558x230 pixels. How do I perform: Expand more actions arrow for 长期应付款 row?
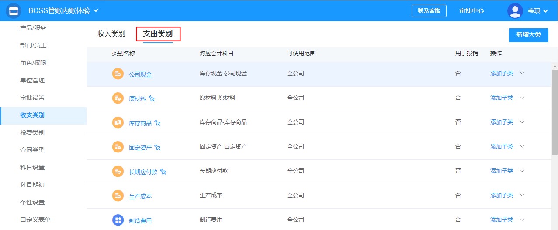click(522, 171)
